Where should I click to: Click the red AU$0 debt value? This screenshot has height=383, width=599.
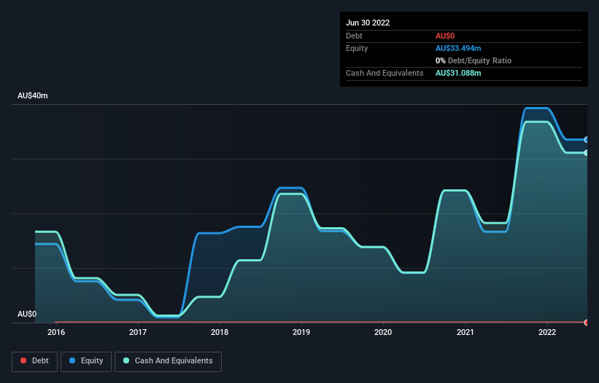445,36
